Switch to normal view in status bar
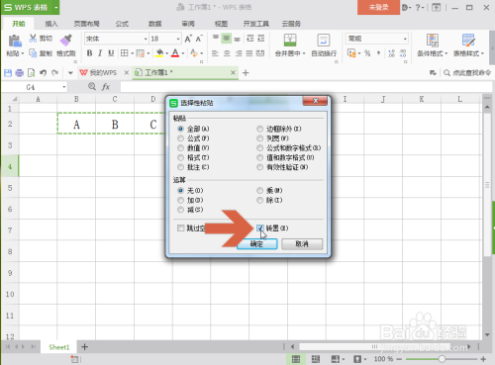The height and width of the screenshot is (365, 495). click(x=296, y=359)
